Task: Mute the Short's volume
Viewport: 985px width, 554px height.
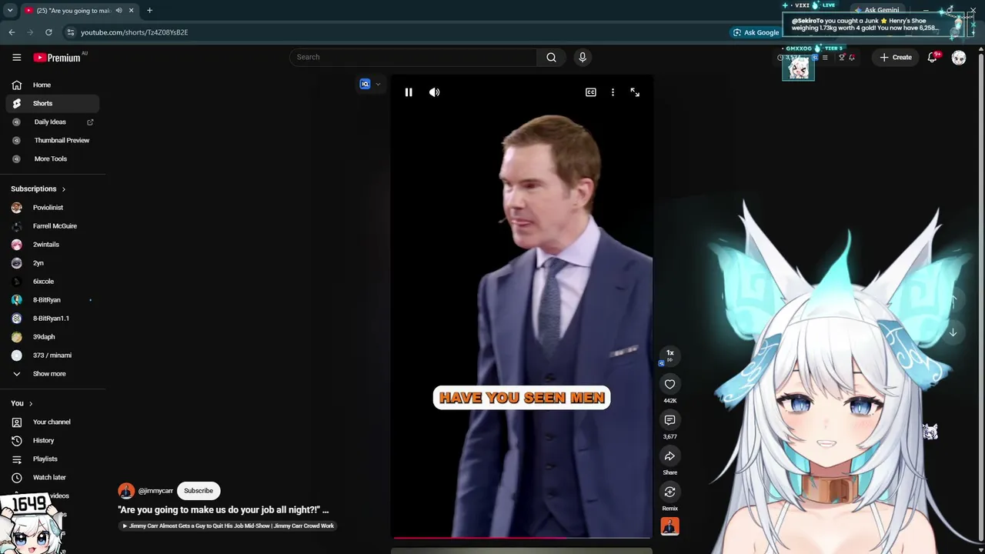Action: [x=435, y=92]
